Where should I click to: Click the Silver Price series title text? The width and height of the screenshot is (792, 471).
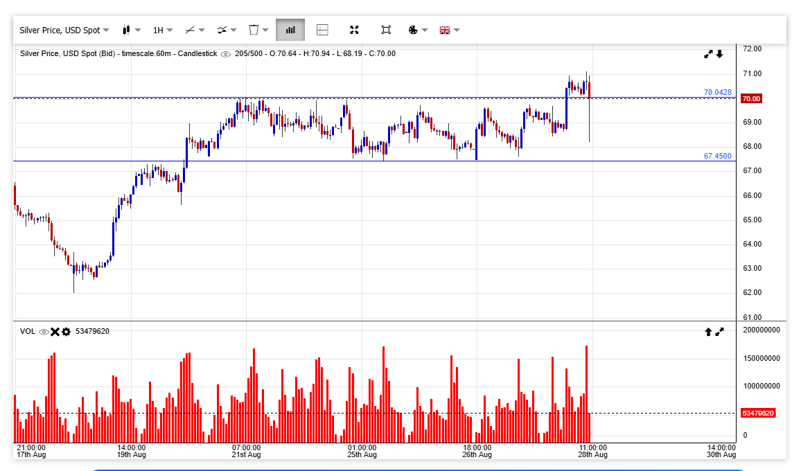118,53
